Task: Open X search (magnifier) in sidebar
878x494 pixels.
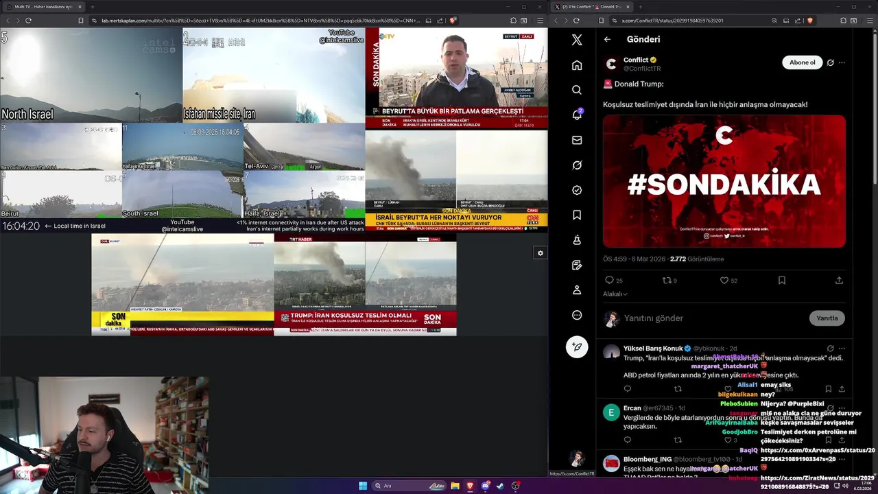Action: pos(577,90)
